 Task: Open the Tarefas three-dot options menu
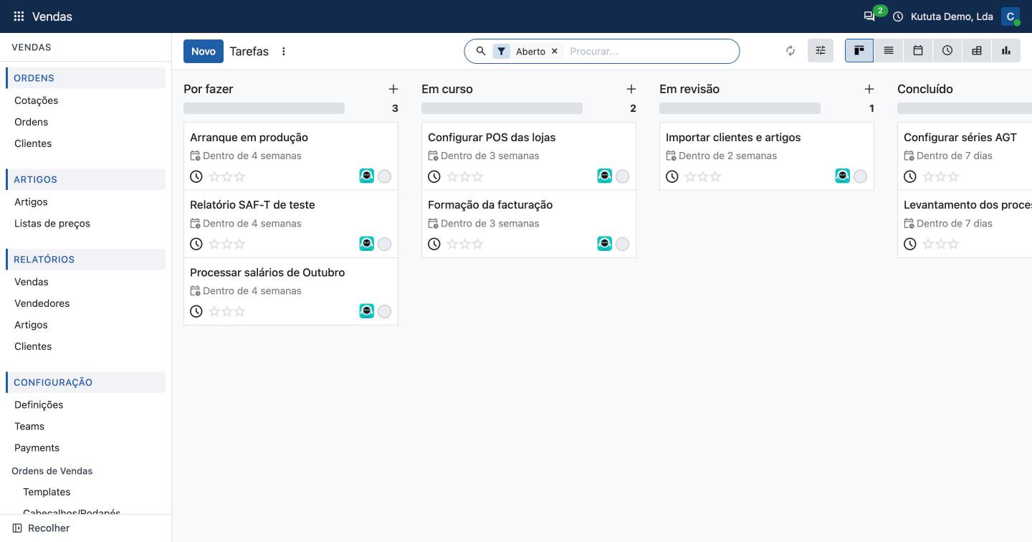(x=284, y=52)
